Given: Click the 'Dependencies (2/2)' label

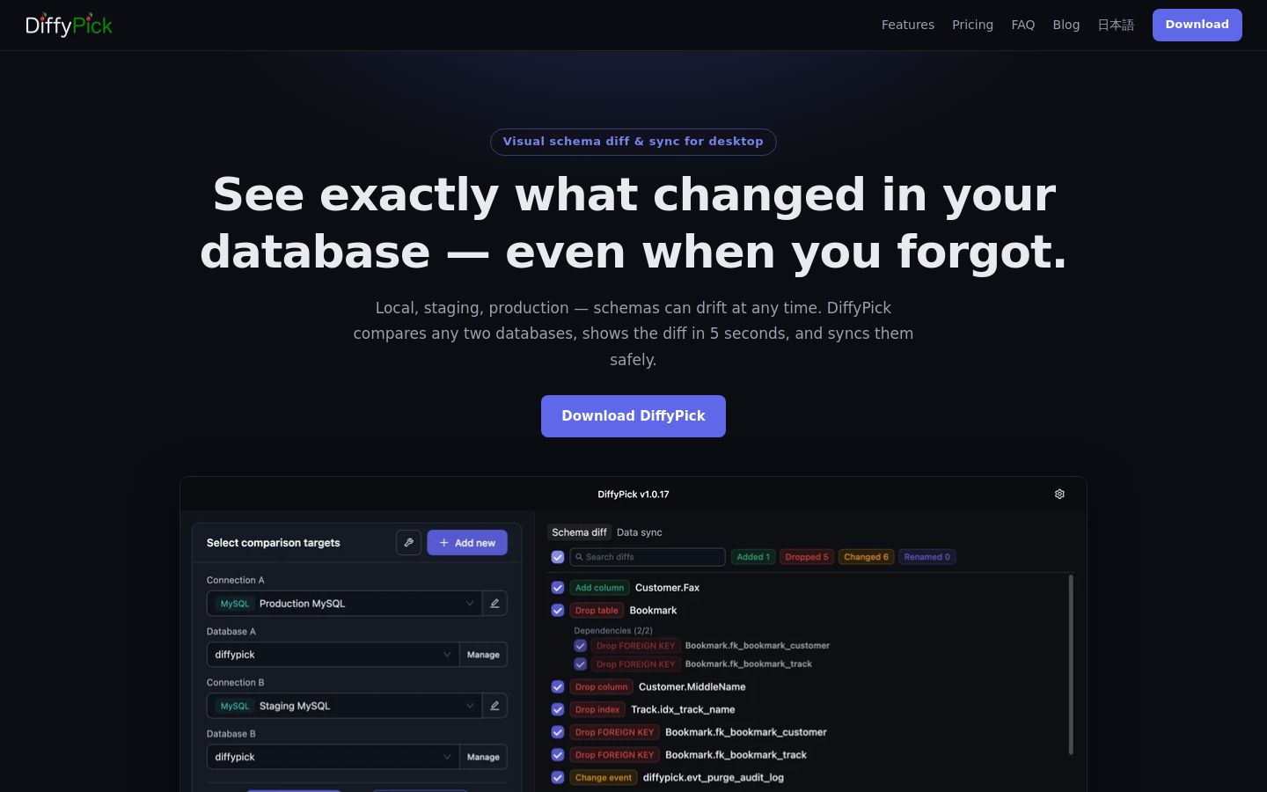Looking at the screenshot, I should [x=613, y=631].
